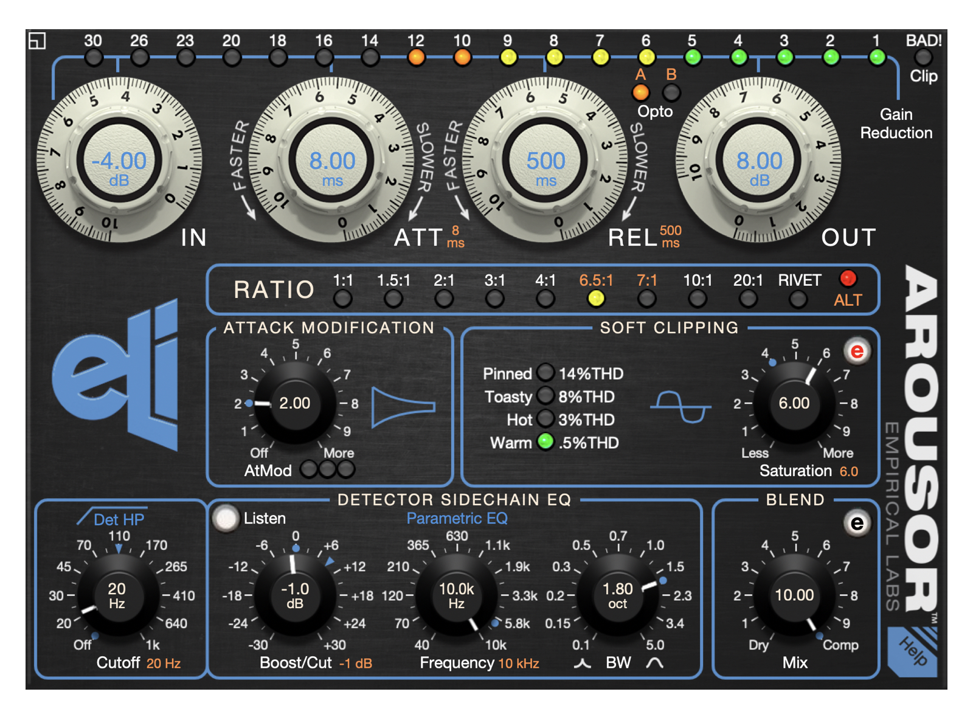Click the wide bandwidth curve icon

click(x=654, y=663)
